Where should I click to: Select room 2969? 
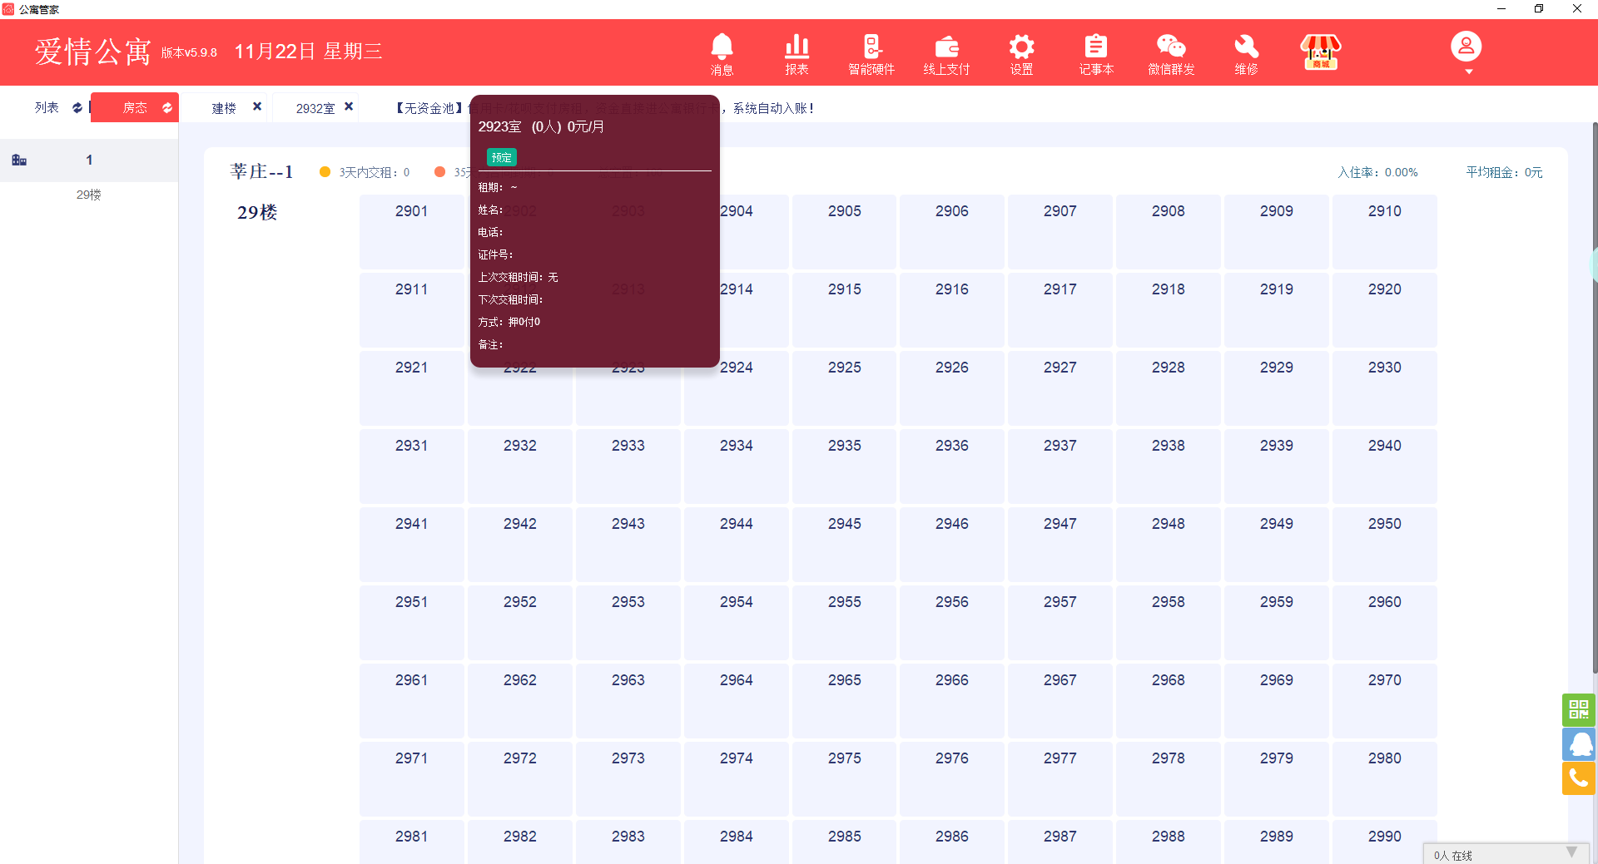pyautogui.click(x=1277, y=700)
